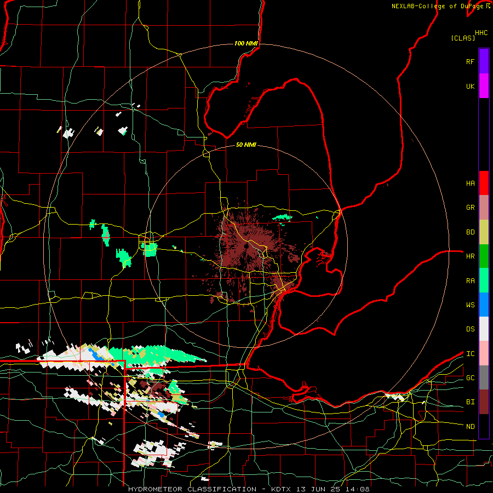
Task: Click the purple RF legend color block
Action: 484,61
